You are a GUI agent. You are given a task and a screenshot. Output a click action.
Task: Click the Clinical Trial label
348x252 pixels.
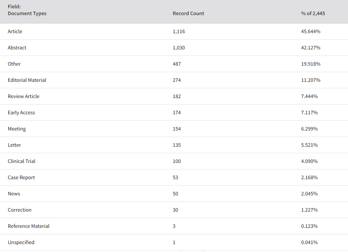(x=22, y=161)
